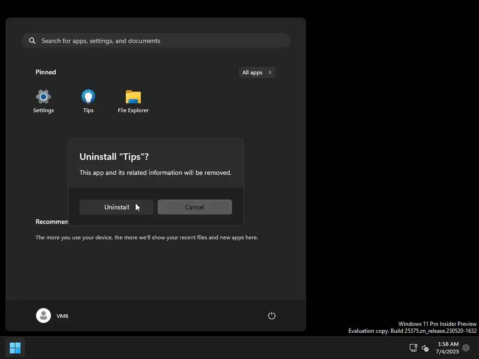This screenshot has width=479, height=359.
Task: Open the notification badge icon
Action: coord(466,348)
